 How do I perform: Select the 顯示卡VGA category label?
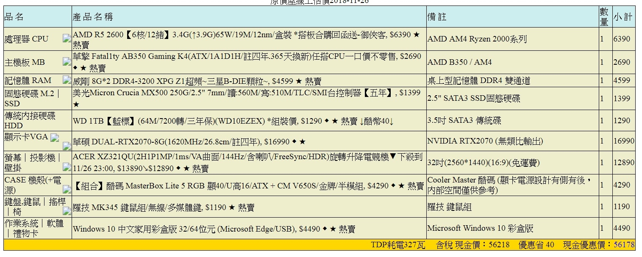click(x=26, y=137)
